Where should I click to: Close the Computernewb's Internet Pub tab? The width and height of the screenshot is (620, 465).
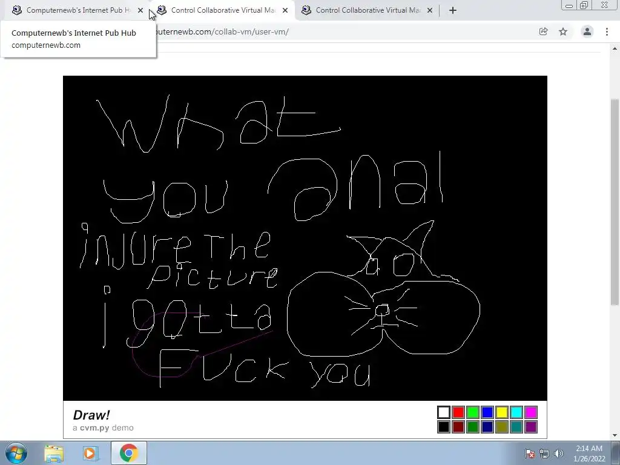[x=140, y=10]
